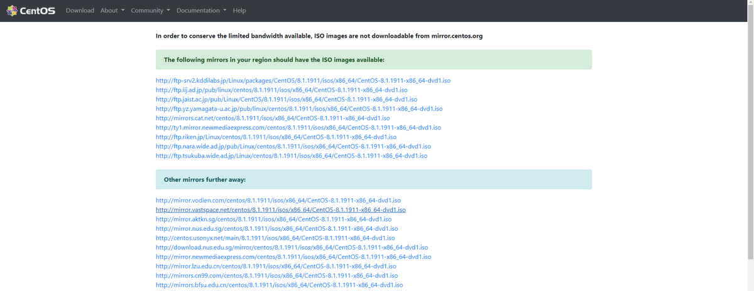754x291 pixels.
Task: Open the Download page in navbar
Action: click(80, 11)
